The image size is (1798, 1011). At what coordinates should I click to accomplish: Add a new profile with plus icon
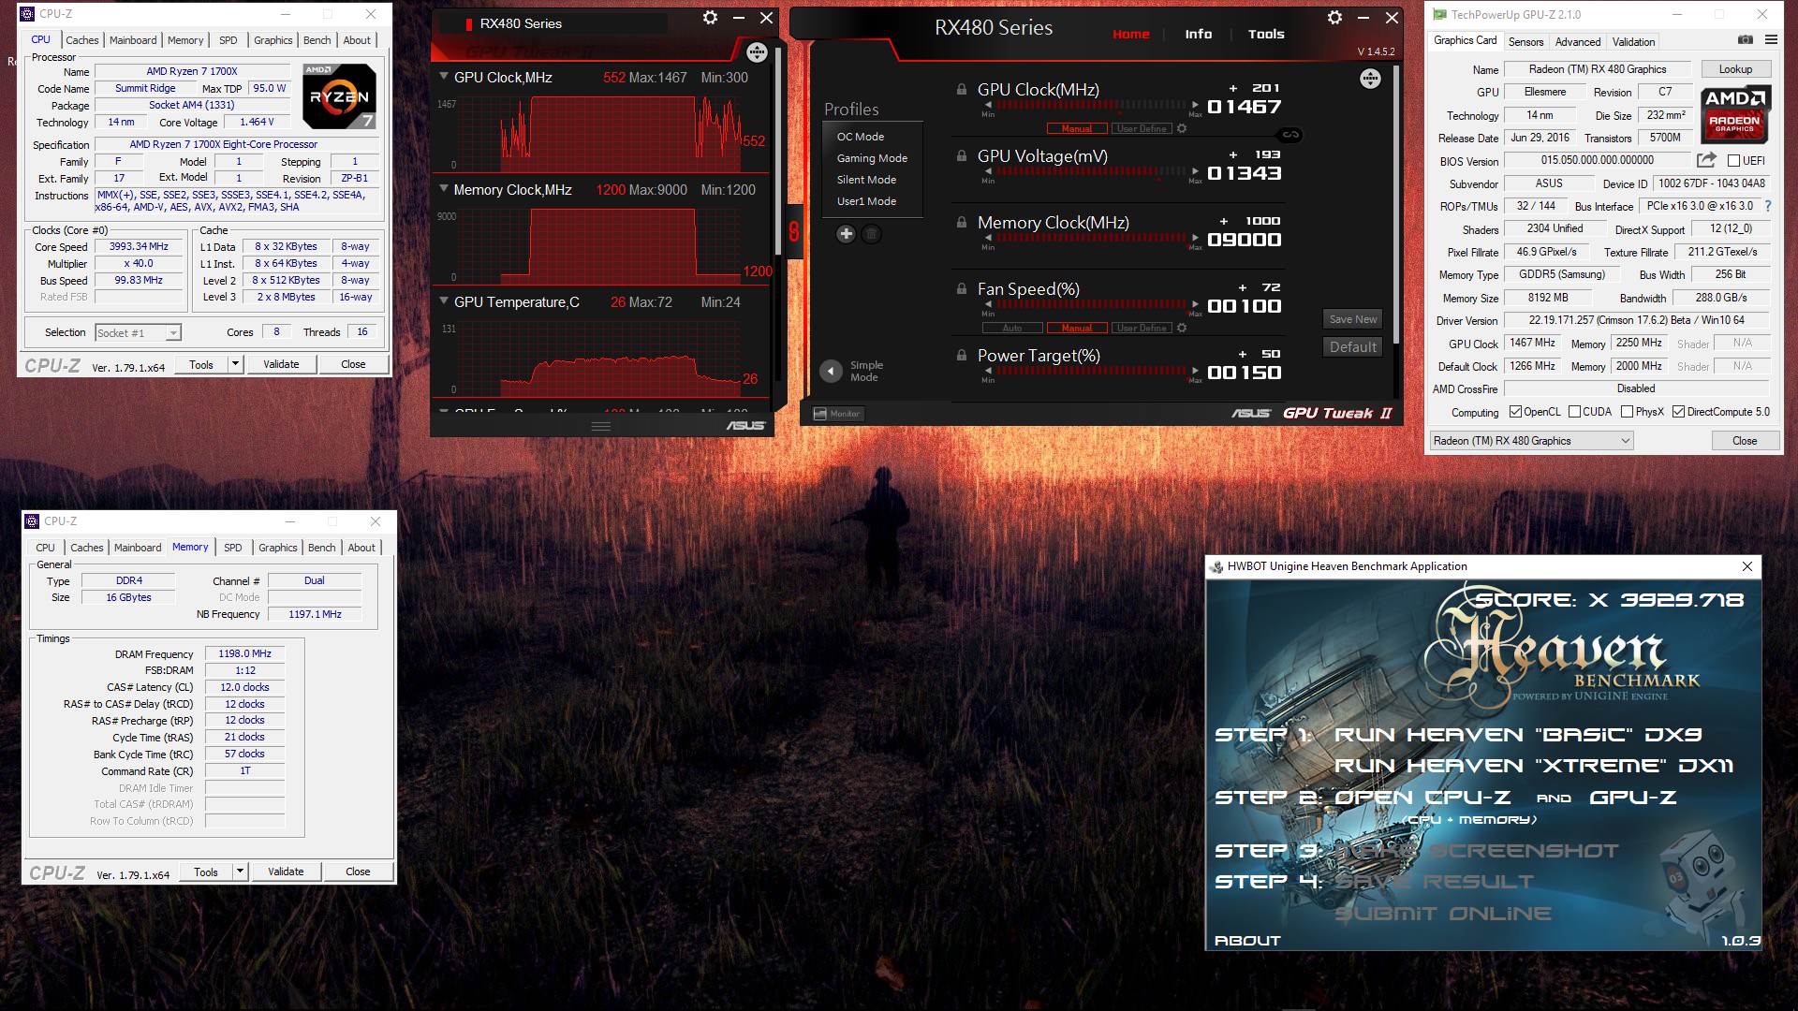846,234
